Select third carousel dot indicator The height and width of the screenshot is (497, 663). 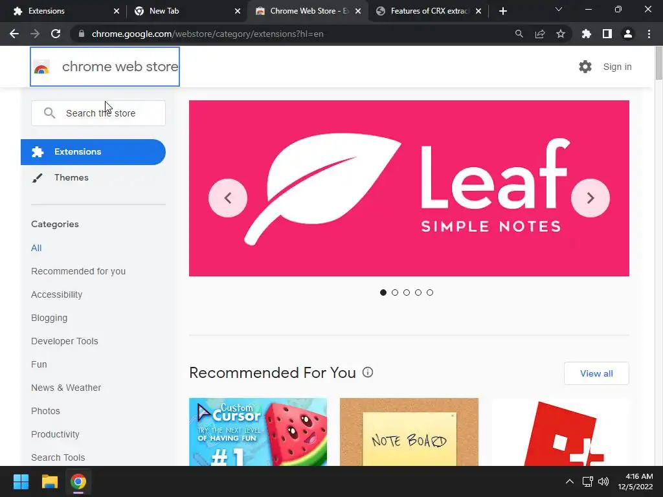tap(407, 293)
